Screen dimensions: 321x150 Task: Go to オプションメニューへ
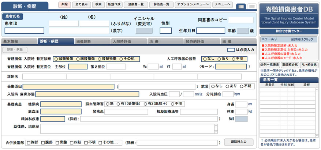click(191, 4)
